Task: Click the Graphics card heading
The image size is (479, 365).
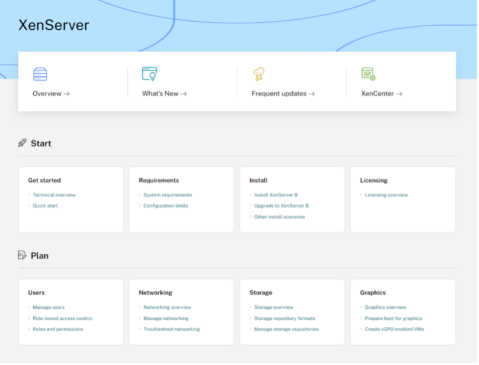Action: pos(373,293)
